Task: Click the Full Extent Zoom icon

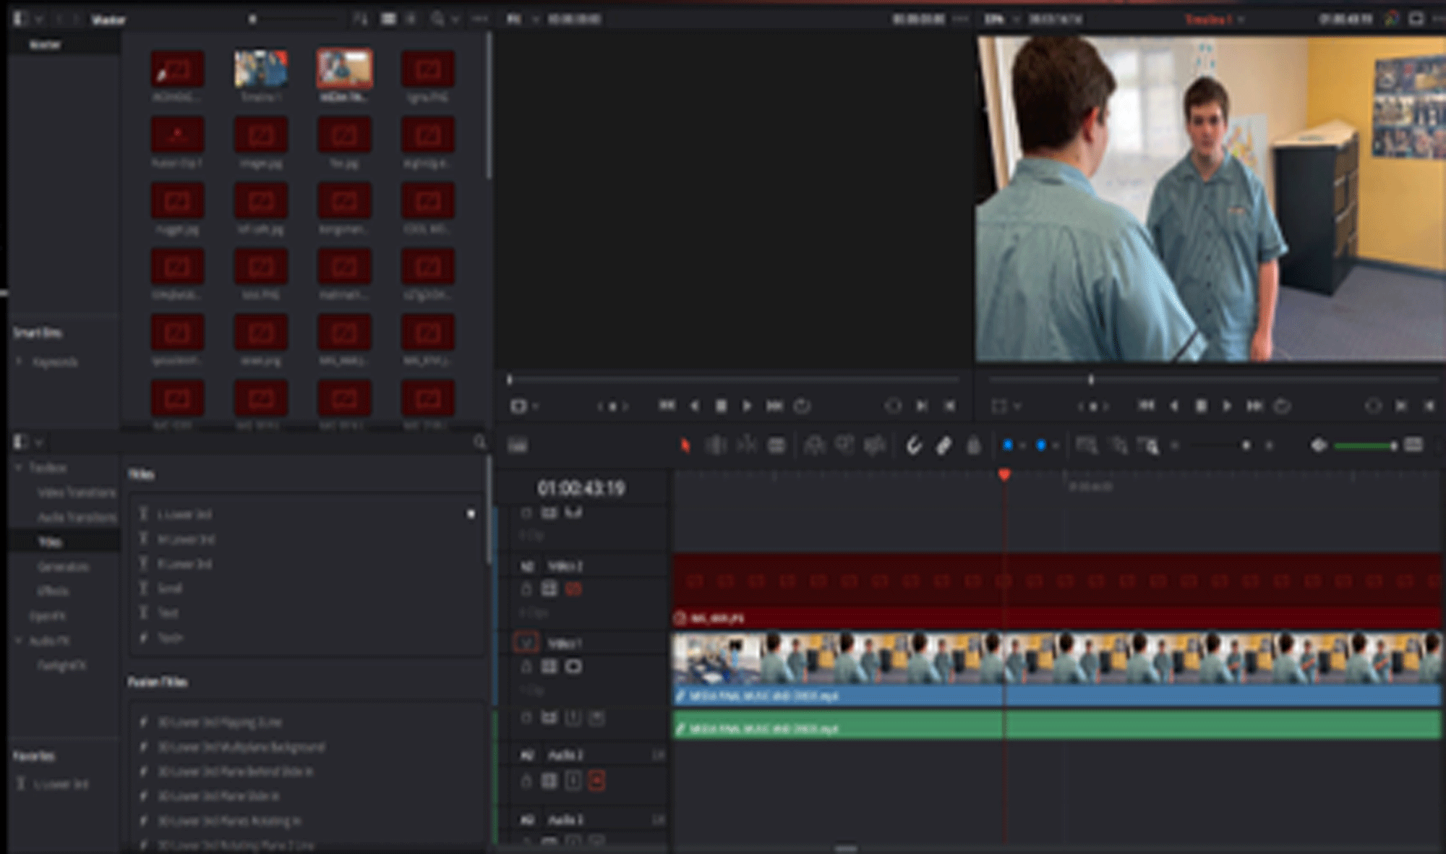Action: [1086, 445]
